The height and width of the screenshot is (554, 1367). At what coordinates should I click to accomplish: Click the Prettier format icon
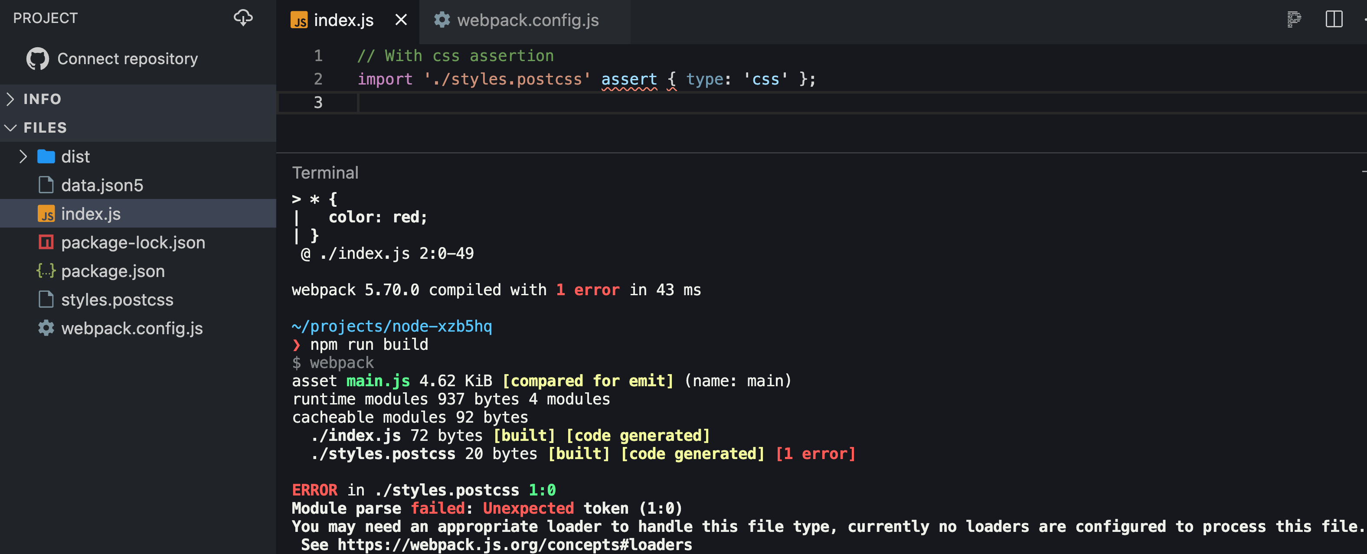(x=1294, y=19)
